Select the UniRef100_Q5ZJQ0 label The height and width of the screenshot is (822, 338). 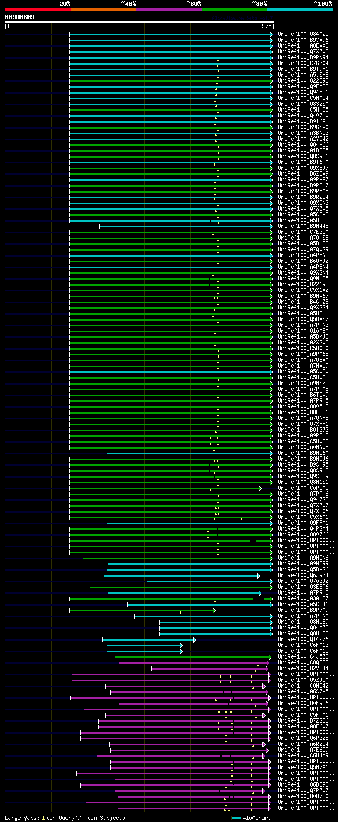coord(303,680)
